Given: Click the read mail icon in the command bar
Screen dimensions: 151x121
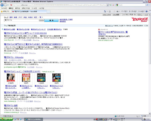Looking at the screenshot, I should coord(114,11).
